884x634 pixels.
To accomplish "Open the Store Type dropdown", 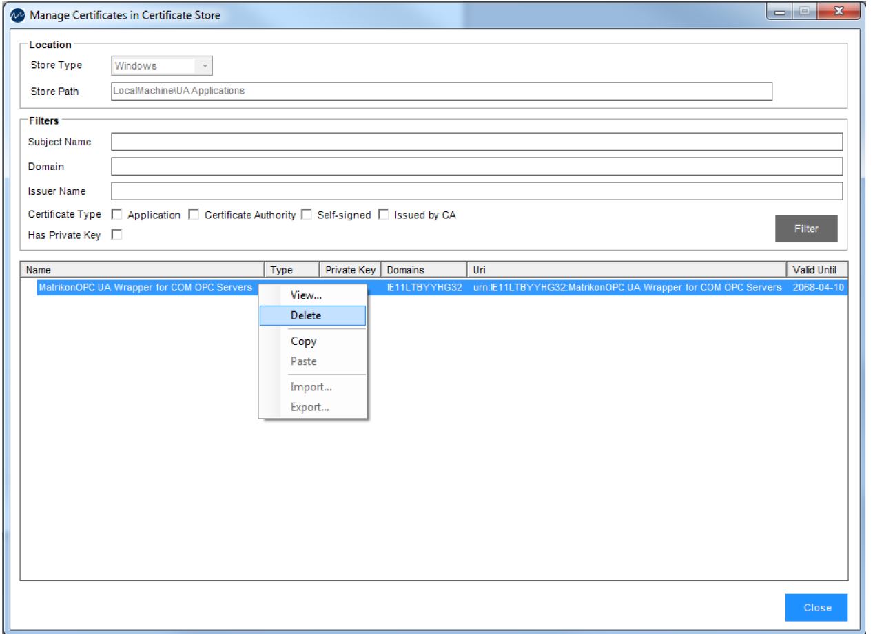I will point(204,66).
